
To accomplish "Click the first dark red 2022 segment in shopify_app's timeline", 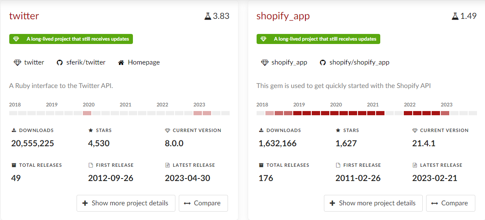I will click(408, 113).
